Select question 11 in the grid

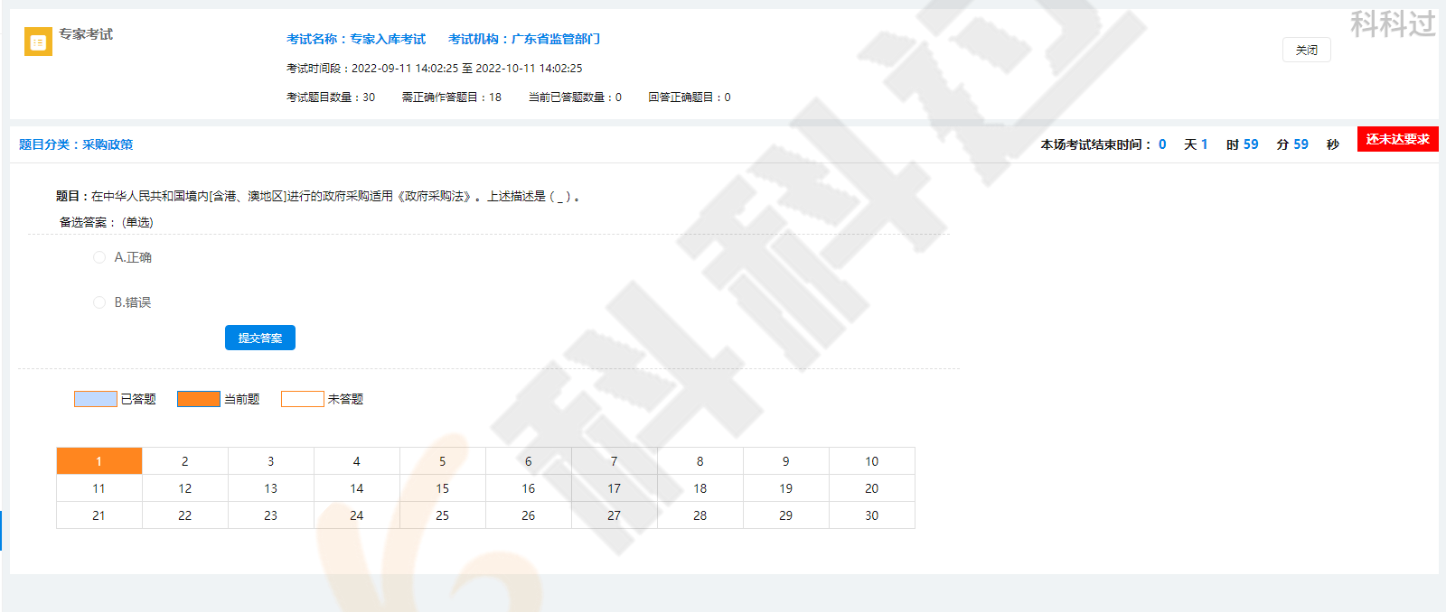pyautogui.click(x=99, y=488)
